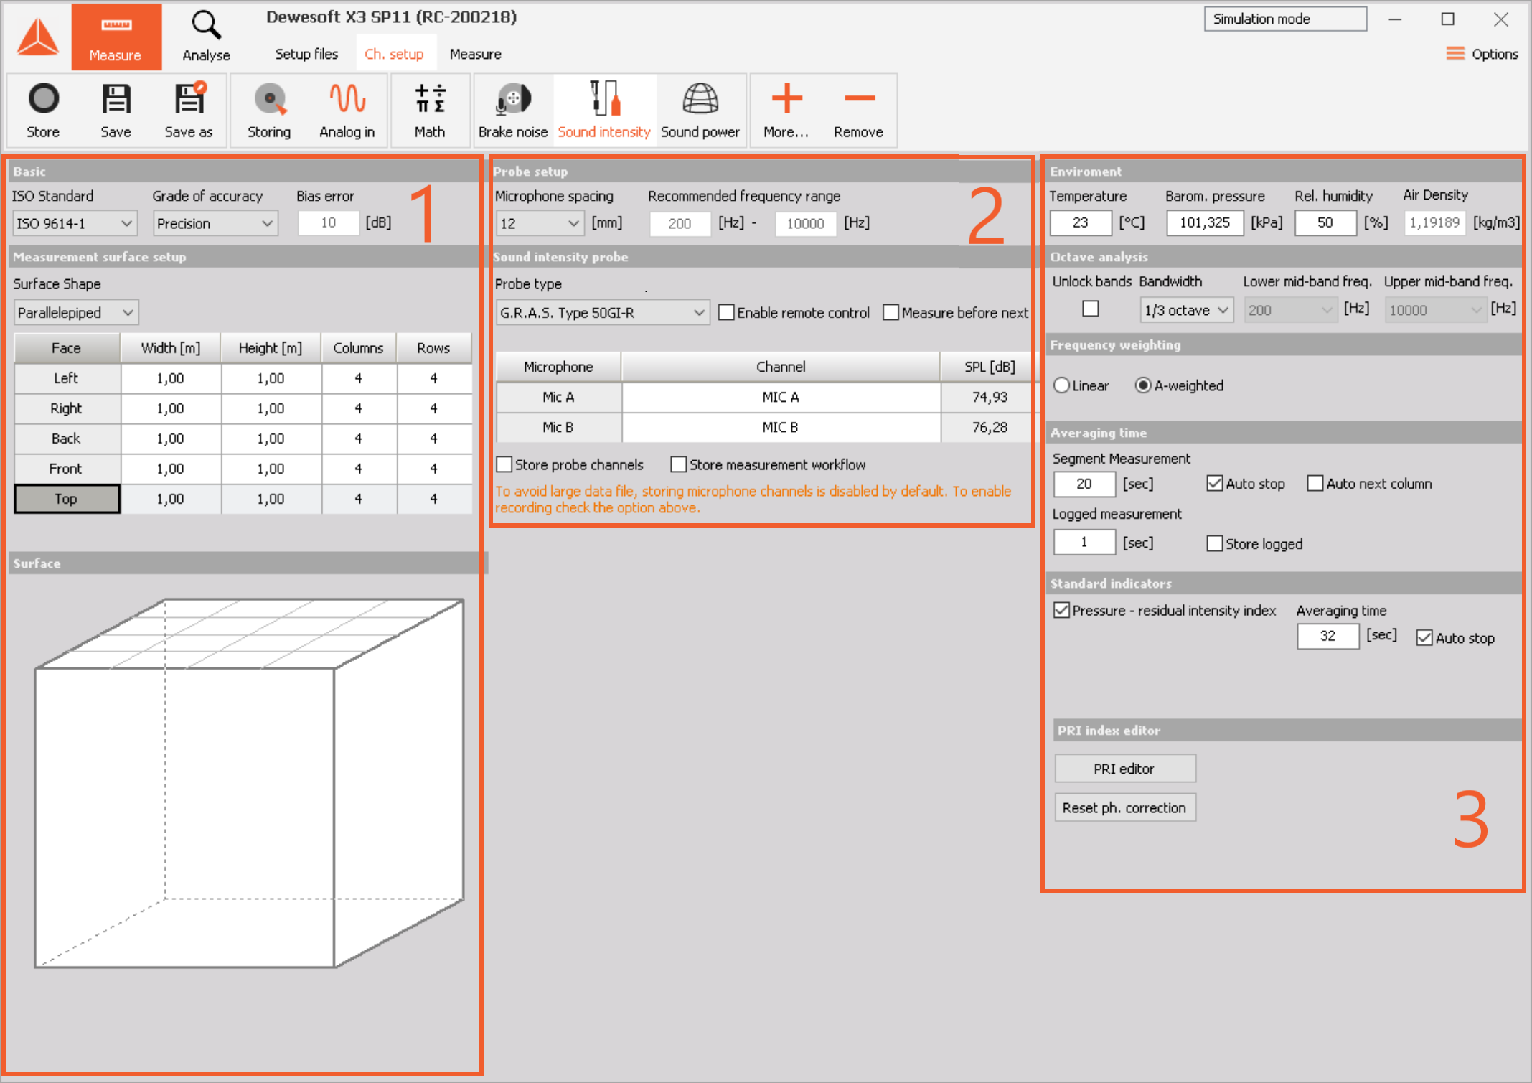Screen dimensions: 1532x1083
Task: Open the Brake noise module
Action: pos(513,111)
